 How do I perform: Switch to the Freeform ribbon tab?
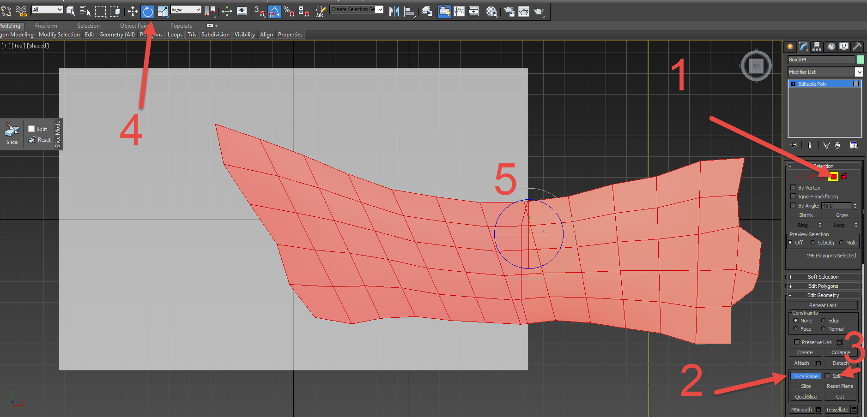[x=46, y=25]
